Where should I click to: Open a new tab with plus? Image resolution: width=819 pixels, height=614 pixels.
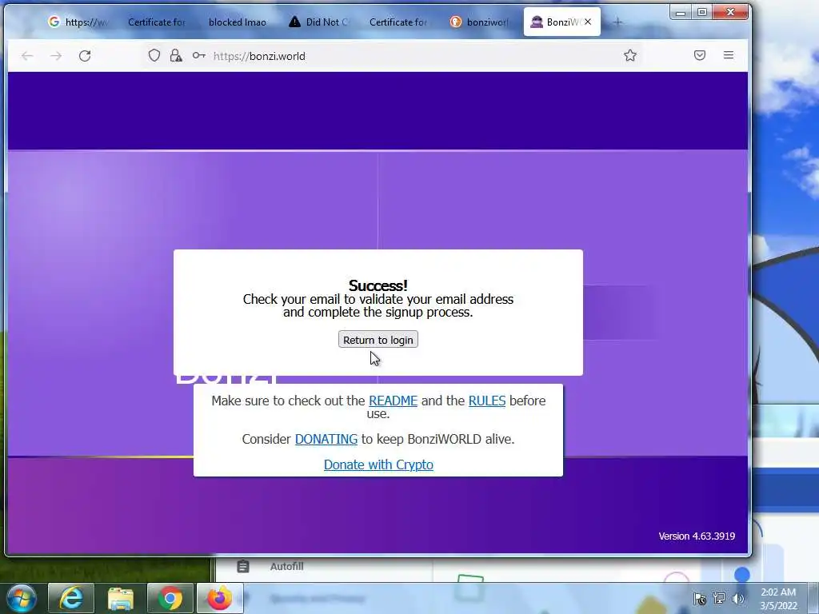(x=617, y=22)
